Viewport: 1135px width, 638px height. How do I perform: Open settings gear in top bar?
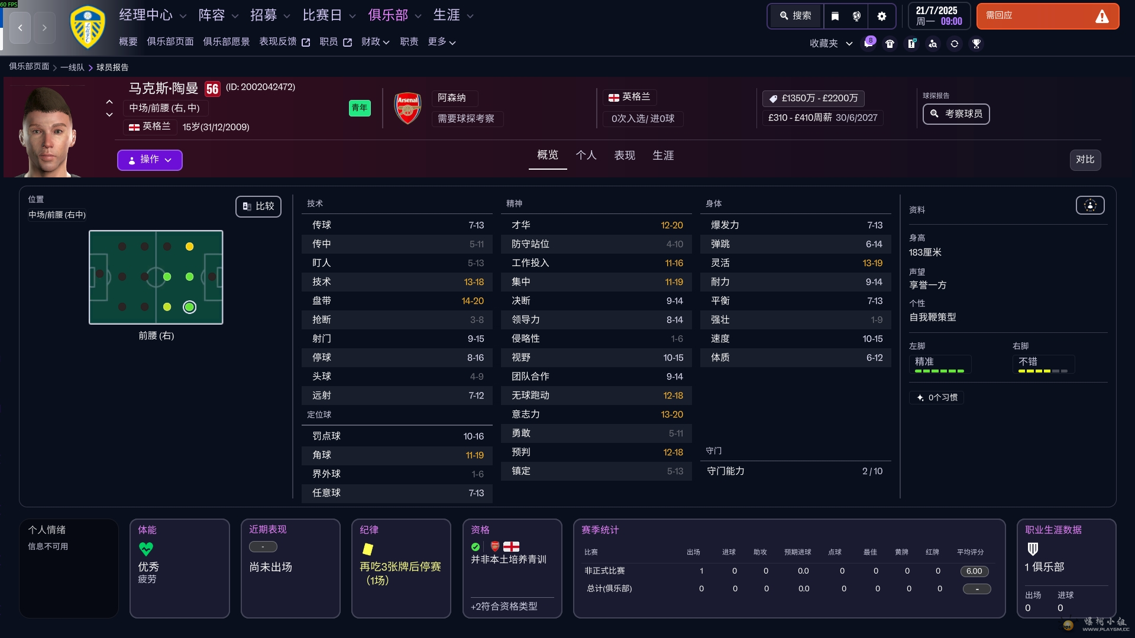[881, 16]
